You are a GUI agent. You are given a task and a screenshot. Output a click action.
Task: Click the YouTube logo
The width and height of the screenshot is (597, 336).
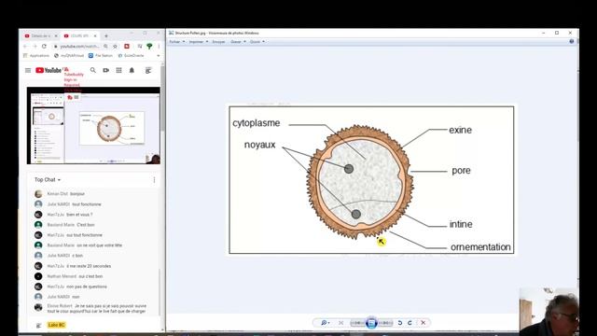coord(49,70)
